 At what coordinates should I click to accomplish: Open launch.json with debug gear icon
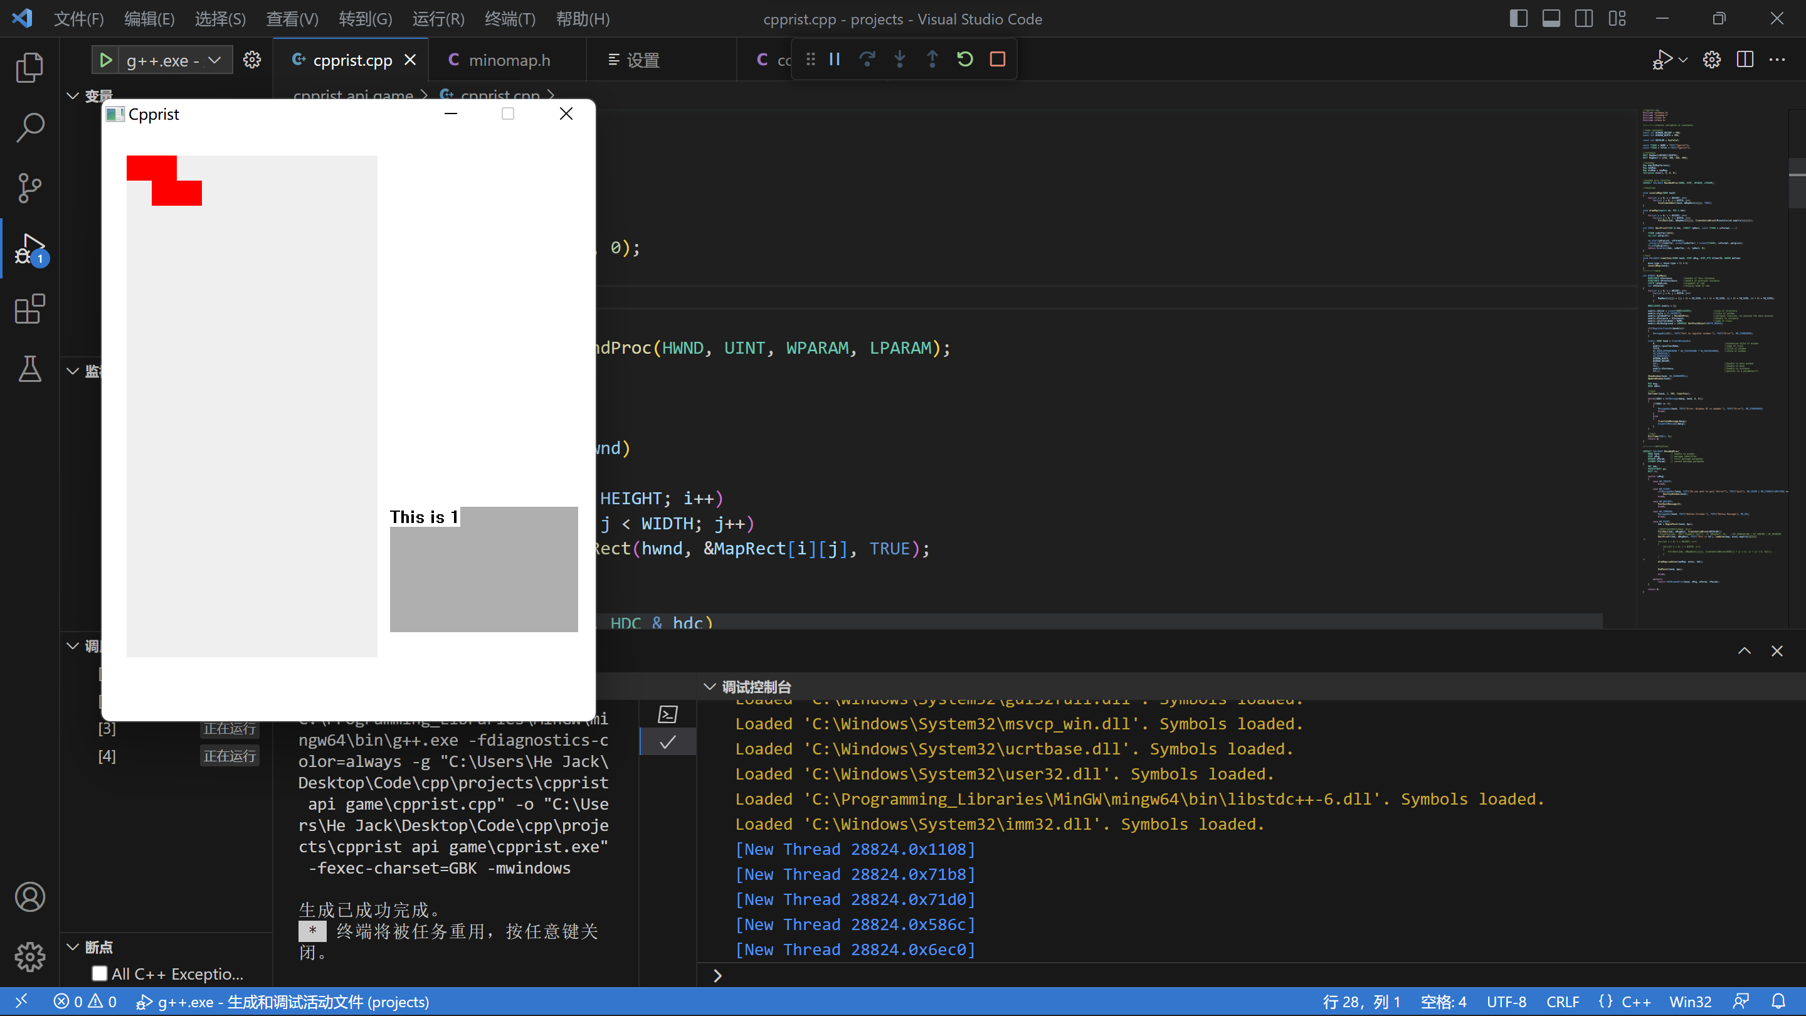coord(251,60)
